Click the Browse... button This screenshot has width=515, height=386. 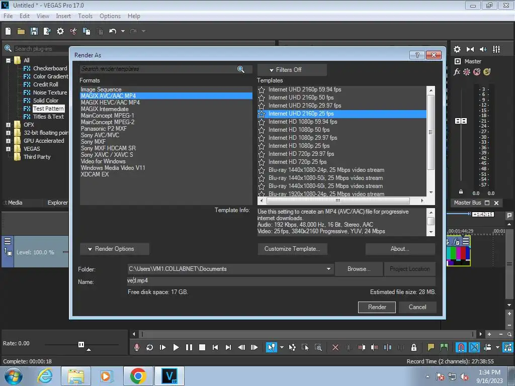pyautogui.click(x=359, y=269)
